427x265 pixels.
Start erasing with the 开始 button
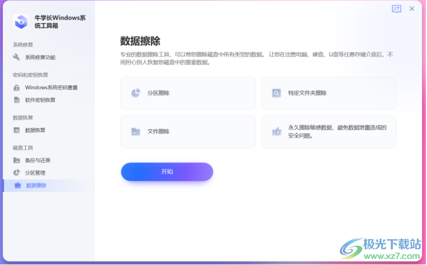pos(167,172)
